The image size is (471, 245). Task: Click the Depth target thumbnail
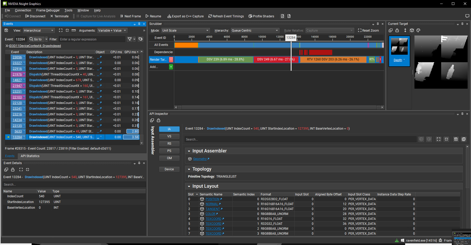(399, 51)
